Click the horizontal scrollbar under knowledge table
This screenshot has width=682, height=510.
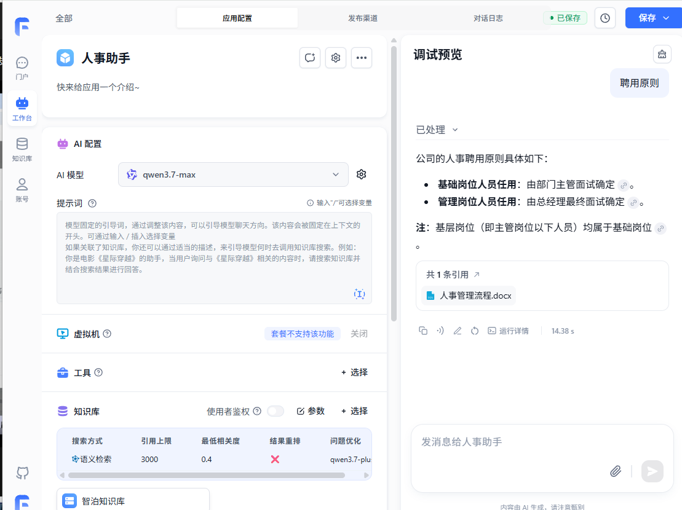pyautogui.click(x=207, y=475)
